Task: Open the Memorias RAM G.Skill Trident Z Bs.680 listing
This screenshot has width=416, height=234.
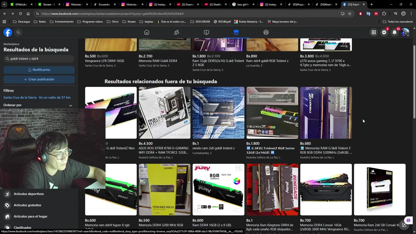Action: [x=326, y=123]
